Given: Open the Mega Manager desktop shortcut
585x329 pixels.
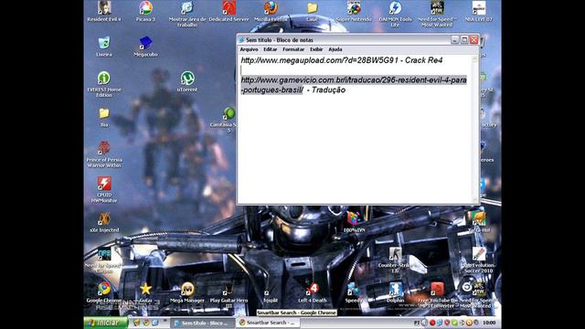Looking at the screenshot, I should tap(186, 292).
